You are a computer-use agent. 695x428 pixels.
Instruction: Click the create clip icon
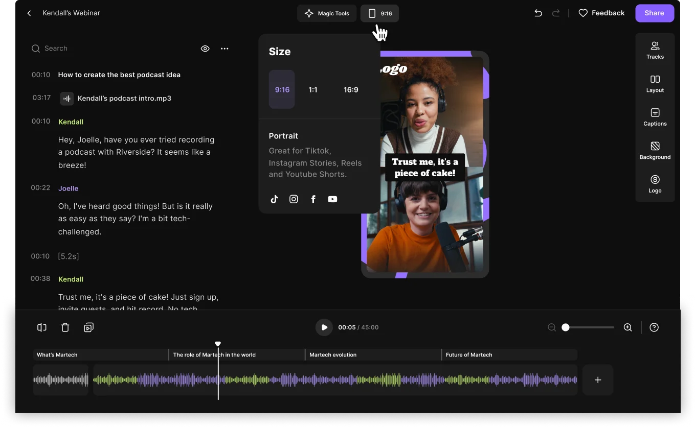(88, 327)
